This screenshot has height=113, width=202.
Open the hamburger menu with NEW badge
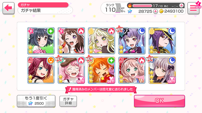click(193, 8)
